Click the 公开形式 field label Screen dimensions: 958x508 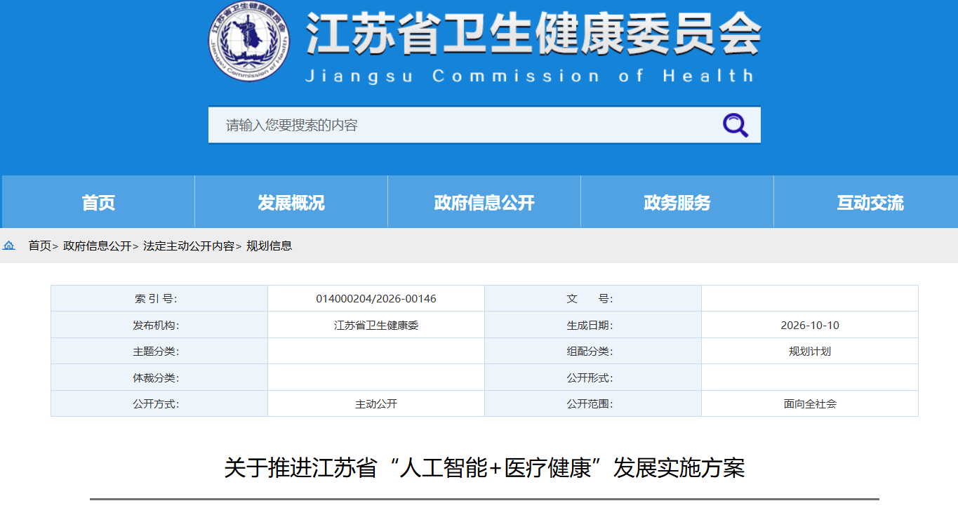click(x=590, y=378)
